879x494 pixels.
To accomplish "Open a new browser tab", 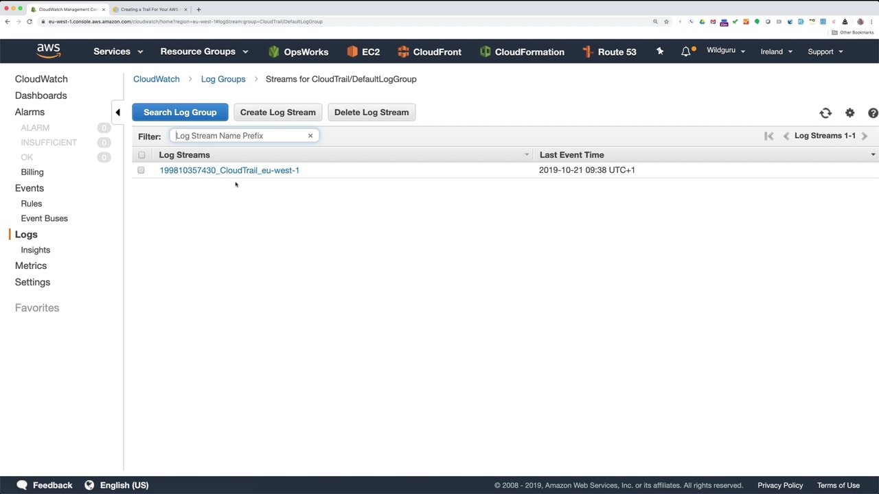I will pyautogui.click(x=198, y=10).
